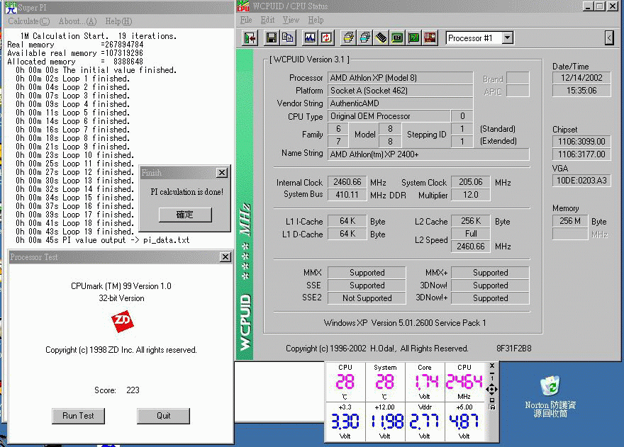Click the CPU Type Original OEM Processor field
The height and width of the screenshot is (447, 624).
(389, 116)
